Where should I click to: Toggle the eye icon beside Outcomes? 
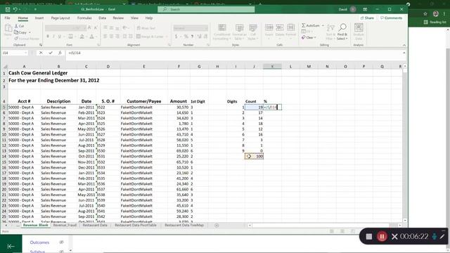[61, 242]
